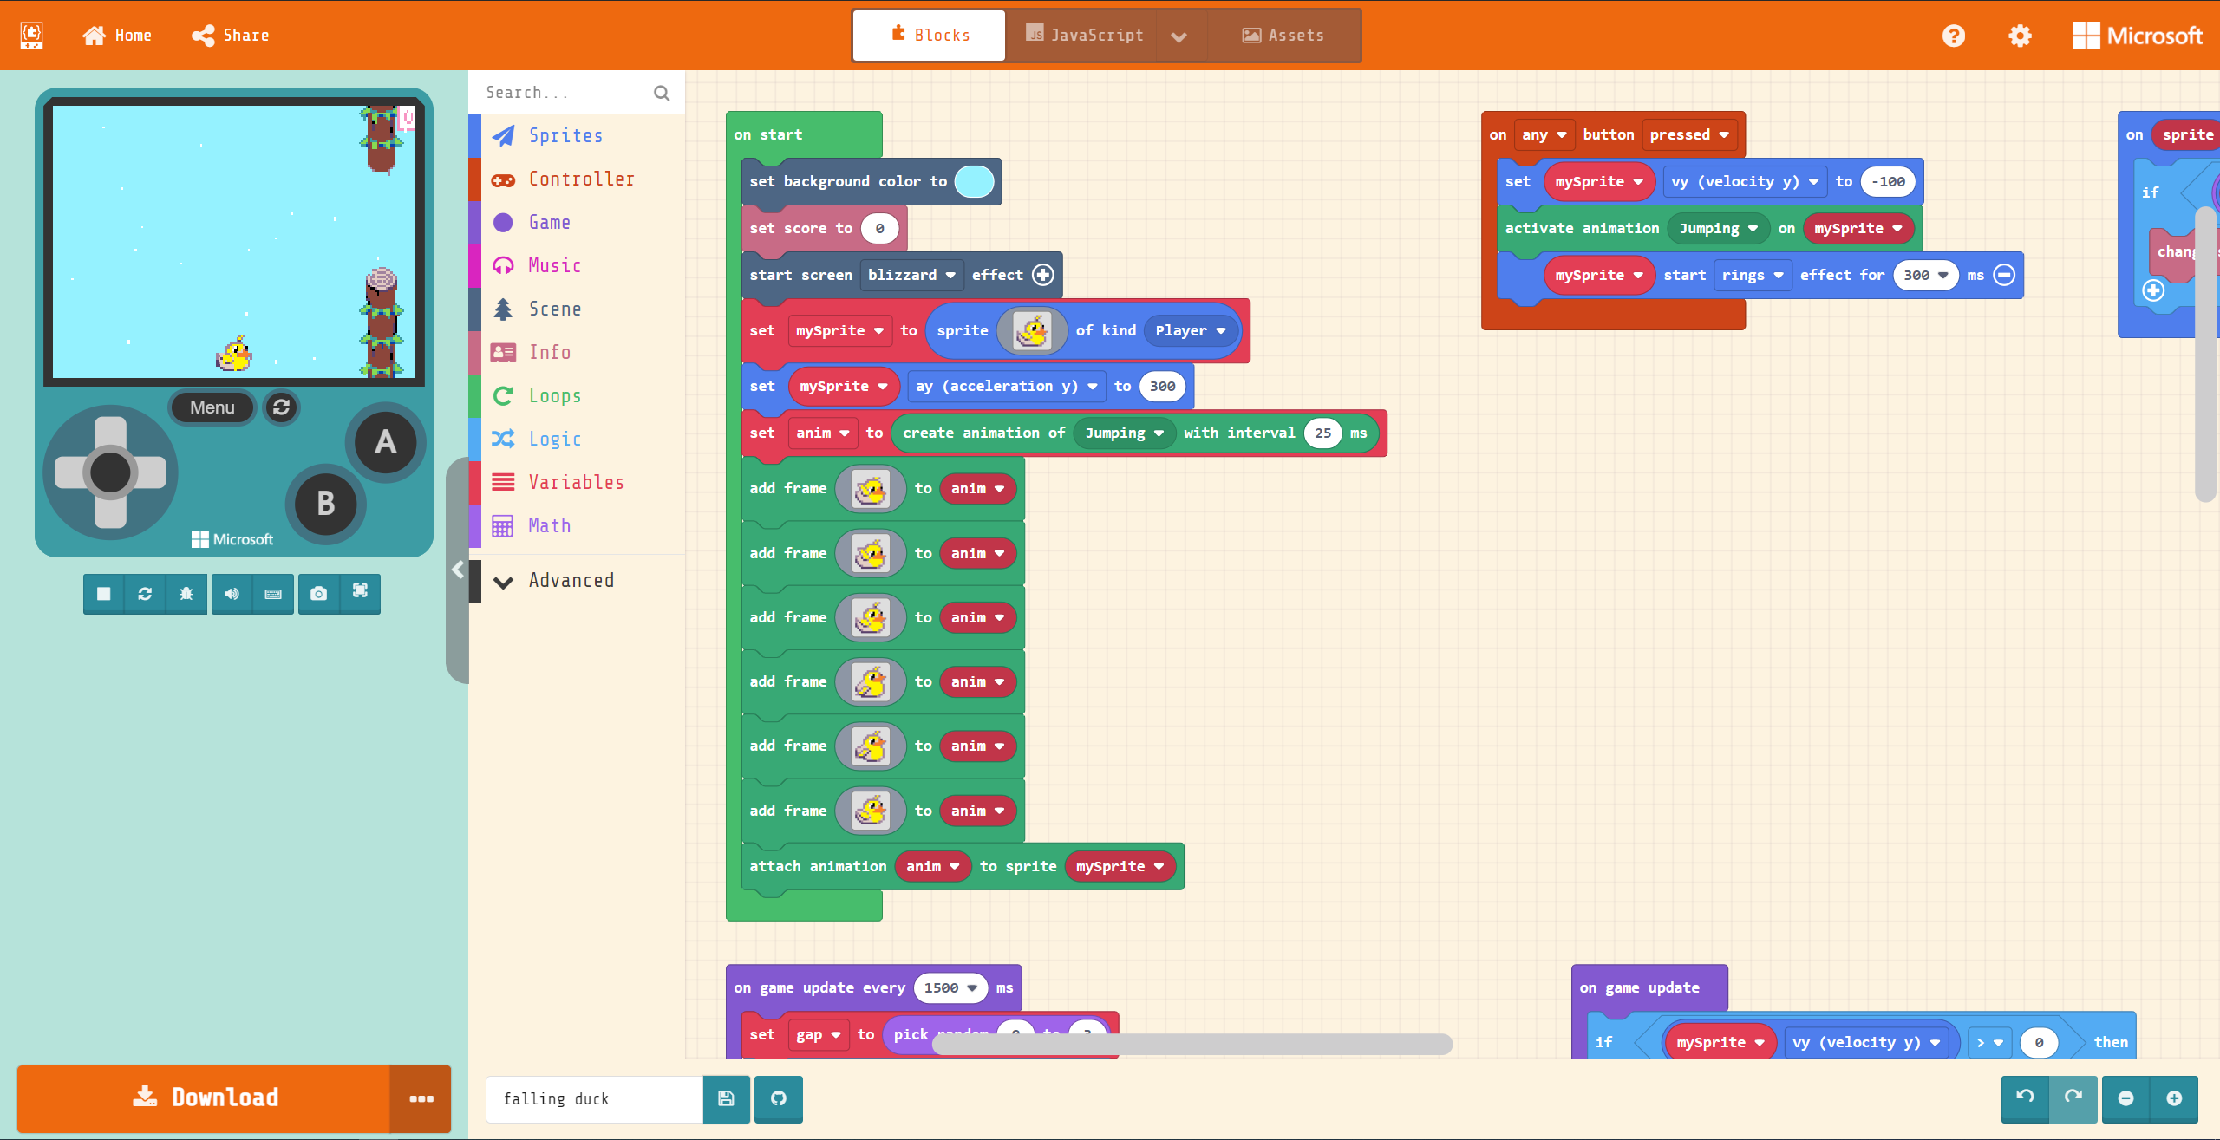
Task: Open the Math block category
Action: 549,525
